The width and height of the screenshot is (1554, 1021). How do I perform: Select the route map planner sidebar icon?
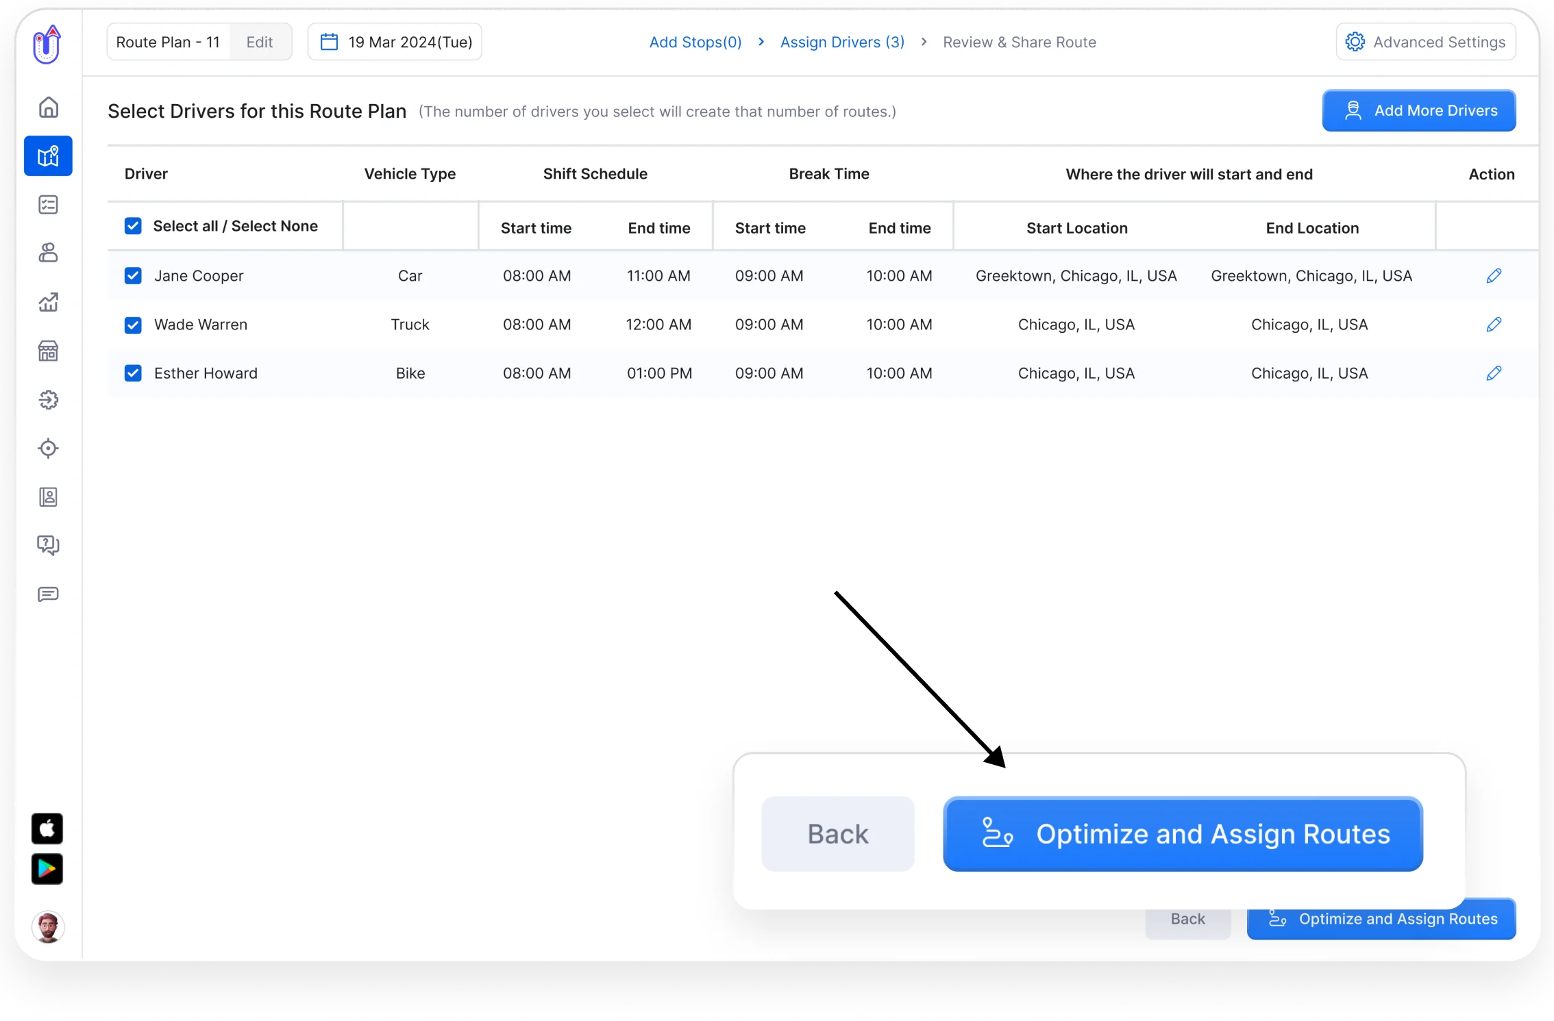pos(48,156)
